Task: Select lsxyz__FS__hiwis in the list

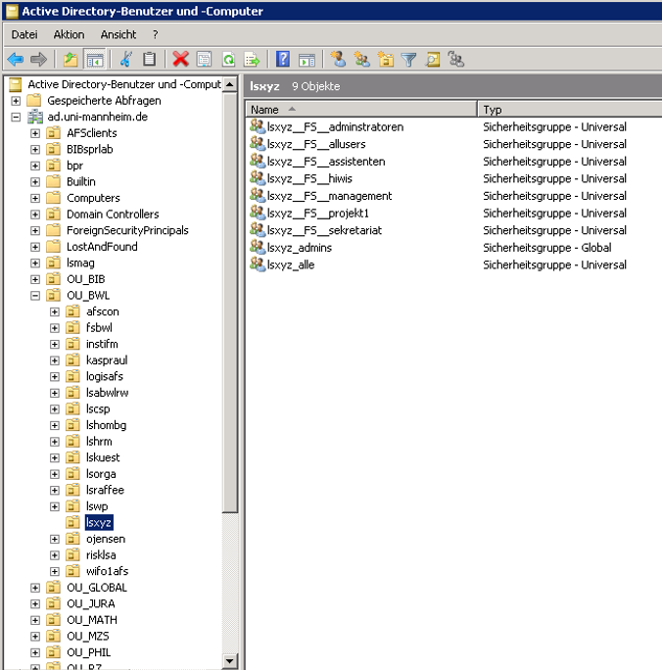Action: click(x=309, y=178)
